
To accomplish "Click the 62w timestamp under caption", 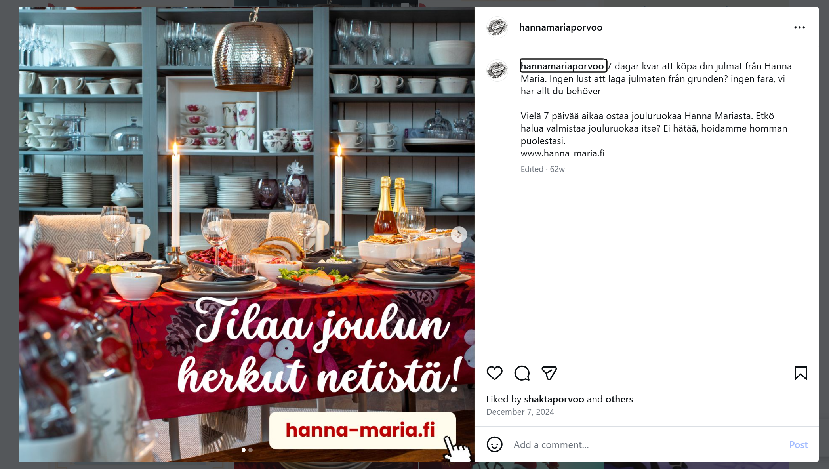I will [557, 169].
